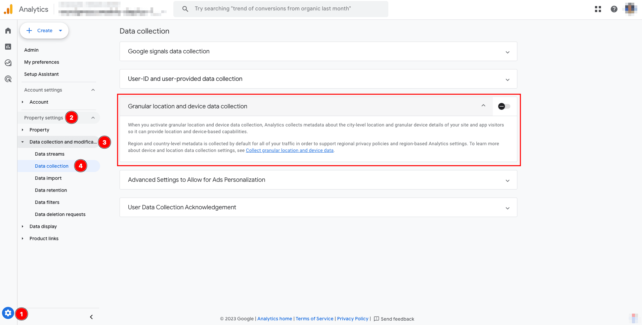
Task: Expand the Data display tree item
Action: click(43, 226)
